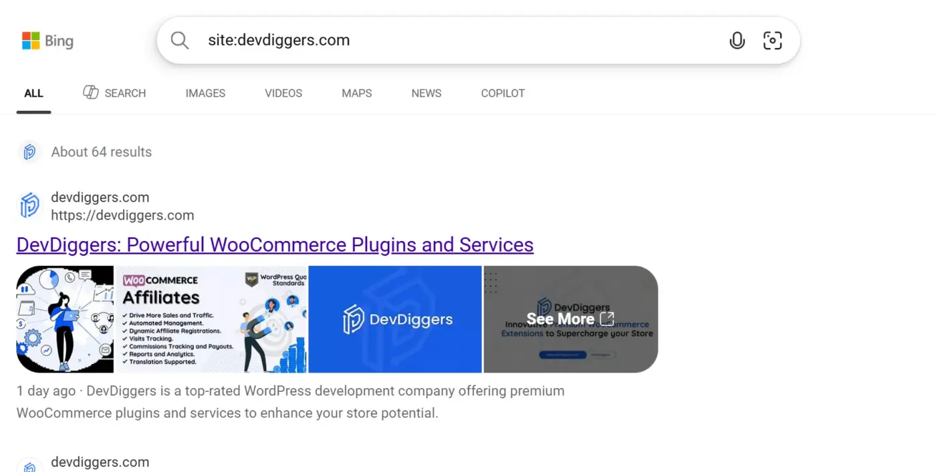The height and width of the screenshot is (472, 936).
Task: Open visual search camera icon
Action: coord(772,41)
